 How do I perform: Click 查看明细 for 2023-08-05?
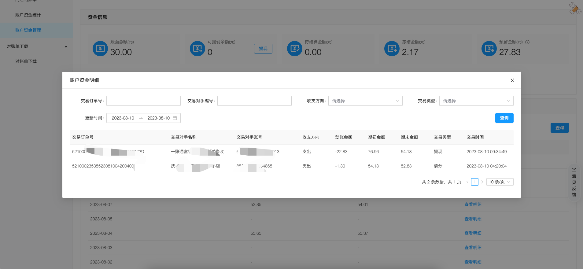click(473, 219)
